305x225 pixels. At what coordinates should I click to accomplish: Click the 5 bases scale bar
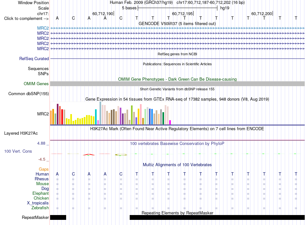(178, 8)
